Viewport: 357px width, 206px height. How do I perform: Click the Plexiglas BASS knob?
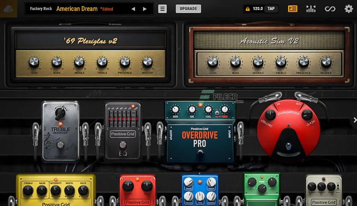57,62
